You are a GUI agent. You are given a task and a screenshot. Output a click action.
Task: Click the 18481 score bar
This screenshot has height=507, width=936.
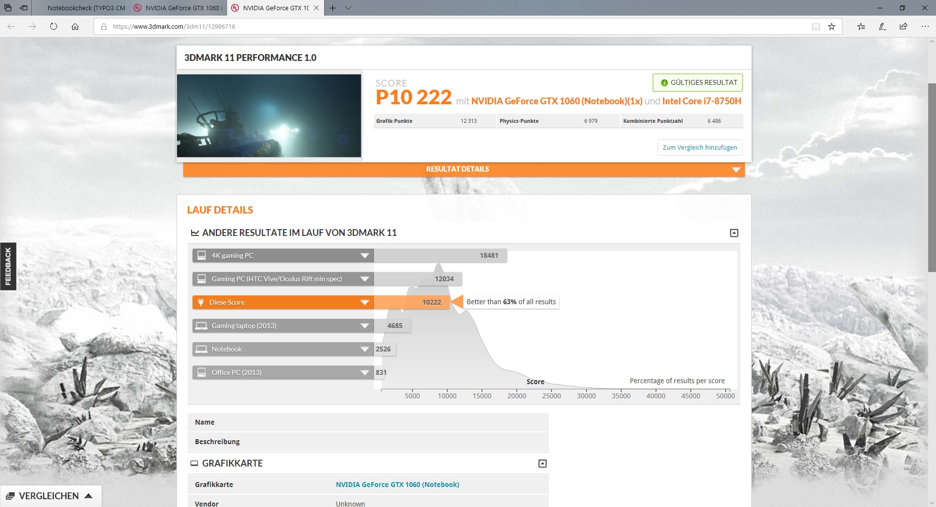pos(440,255)
